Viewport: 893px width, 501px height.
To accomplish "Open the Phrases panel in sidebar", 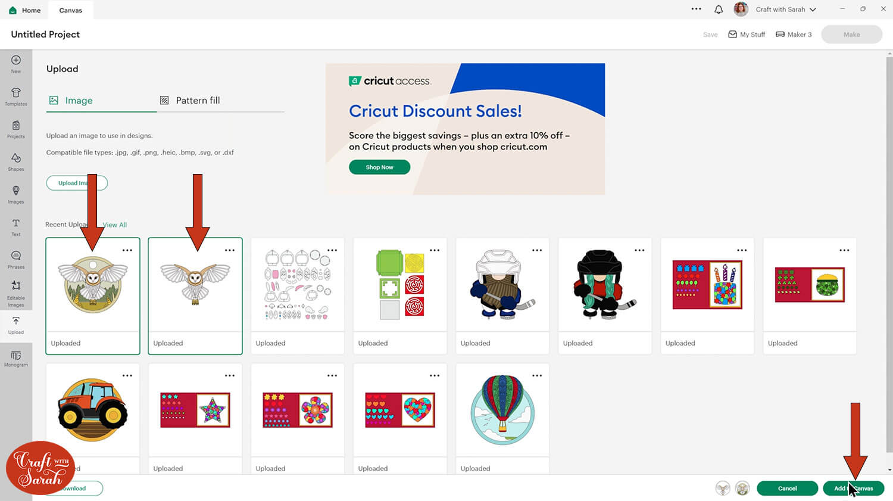I will coord(16,259).
